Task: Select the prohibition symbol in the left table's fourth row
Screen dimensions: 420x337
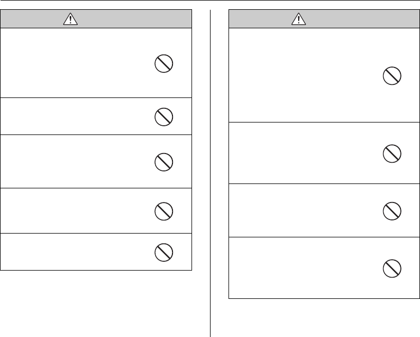Action: tap(164, 211)
